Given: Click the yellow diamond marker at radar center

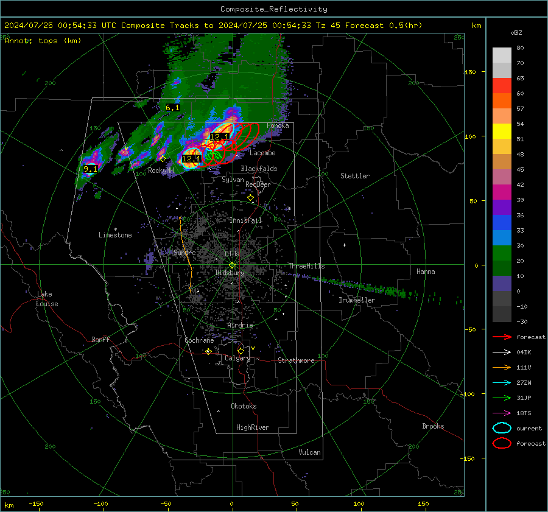Looking at the screenshot, I should pos(232,265).
